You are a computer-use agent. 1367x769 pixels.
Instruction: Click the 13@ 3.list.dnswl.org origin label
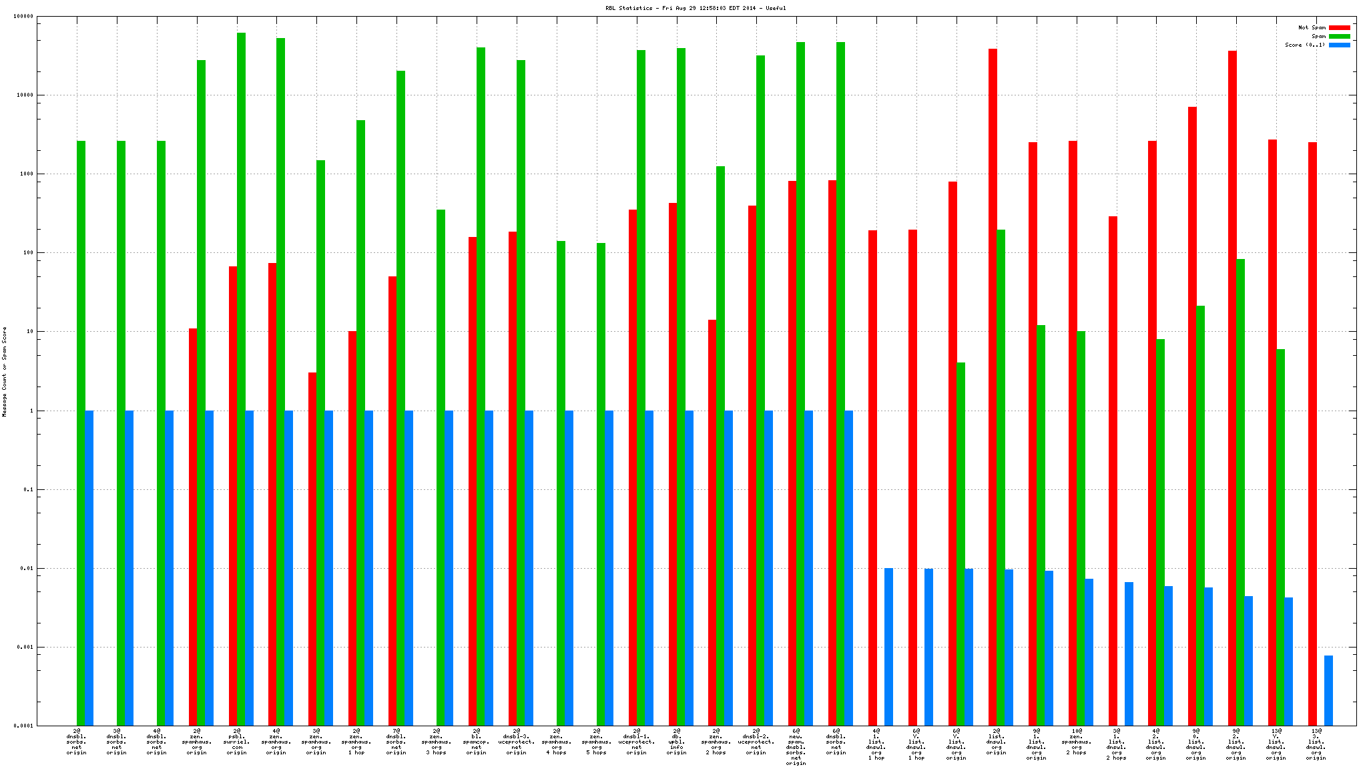(1316, 744)
